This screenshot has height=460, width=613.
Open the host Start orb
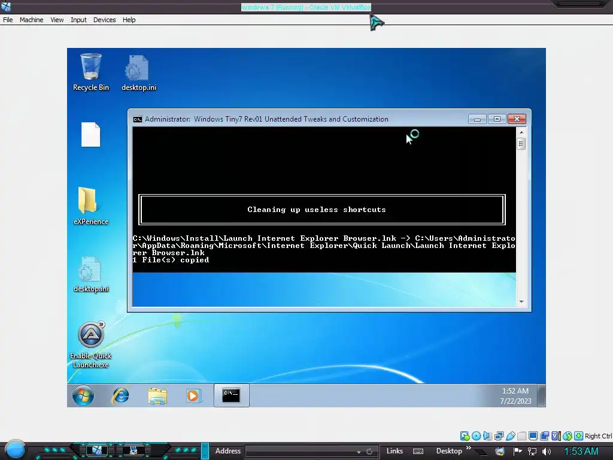coord(15,449)
